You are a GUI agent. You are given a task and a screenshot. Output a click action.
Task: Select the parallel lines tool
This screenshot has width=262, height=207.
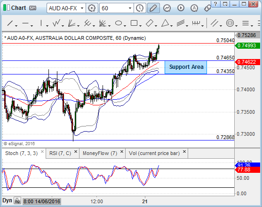(214, 23)
